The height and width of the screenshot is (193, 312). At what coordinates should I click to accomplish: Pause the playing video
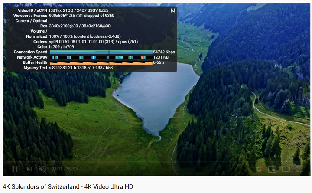pos(15,169)
